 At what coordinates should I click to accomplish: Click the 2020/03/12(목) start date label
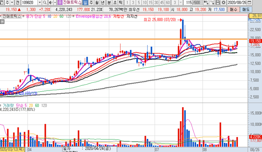12,149
